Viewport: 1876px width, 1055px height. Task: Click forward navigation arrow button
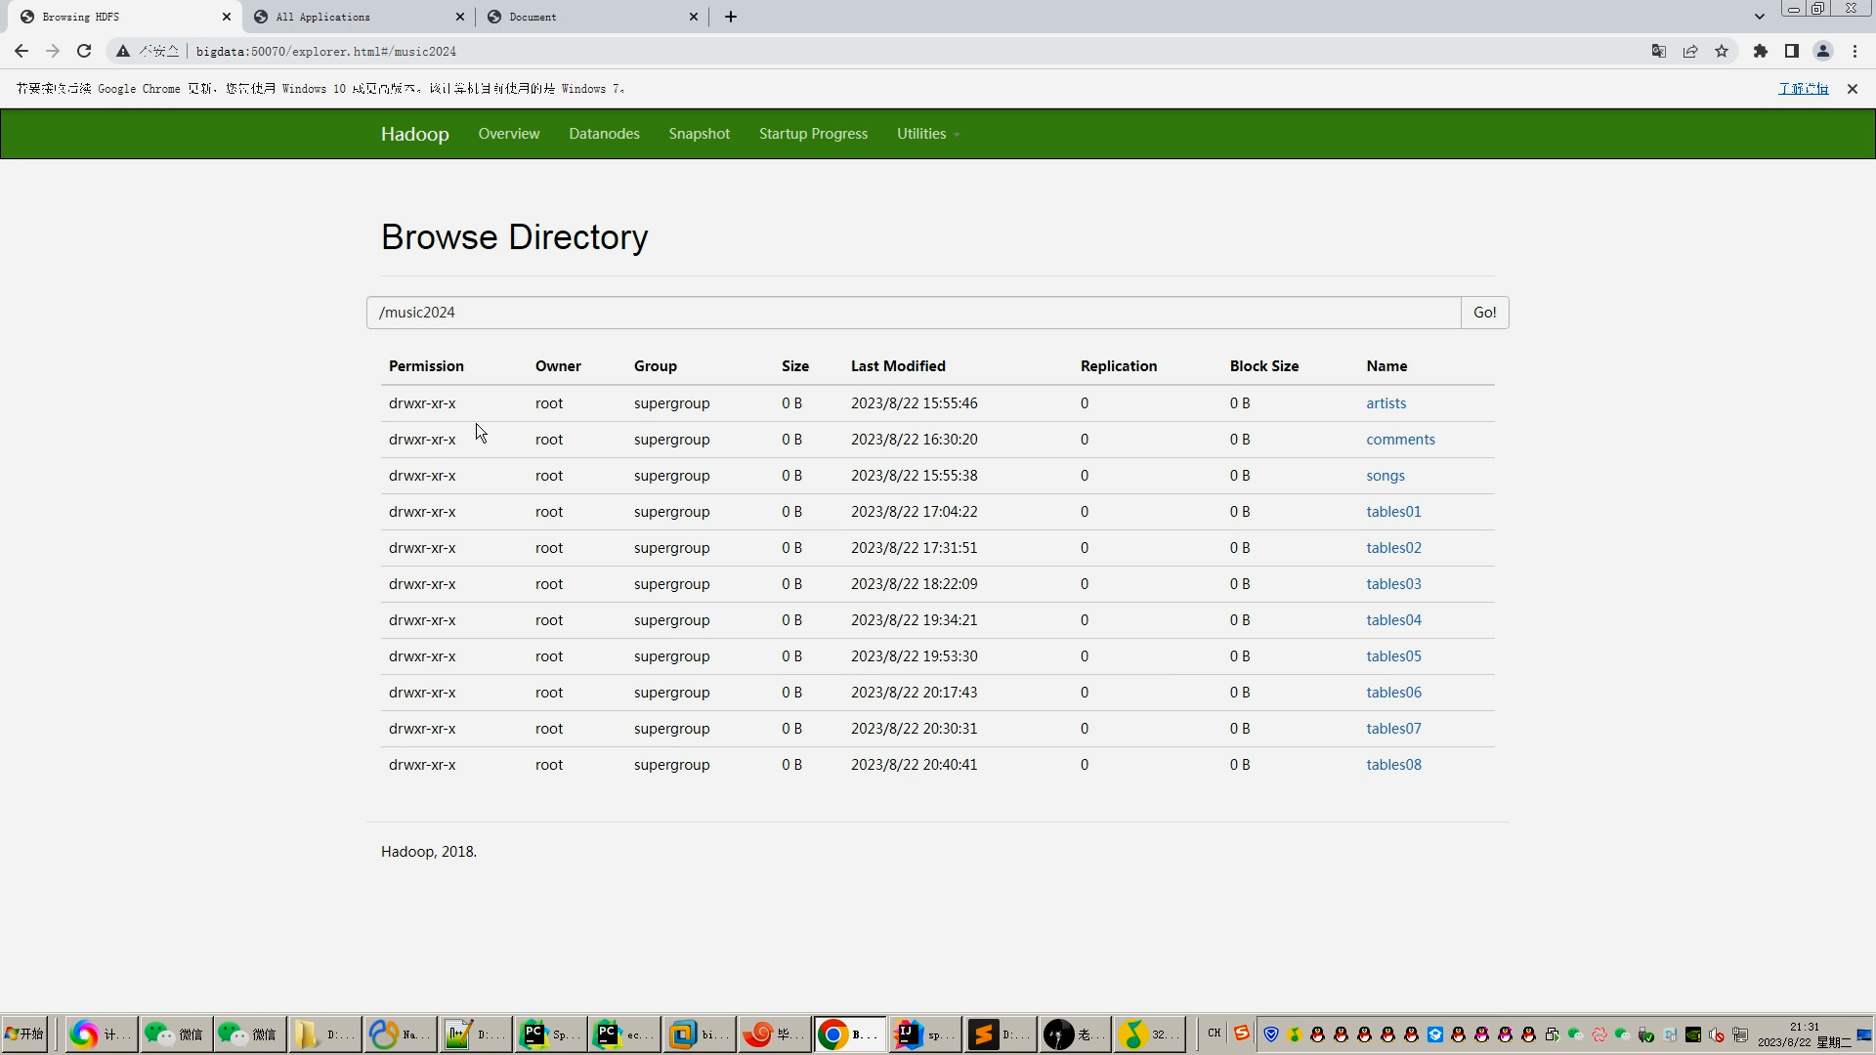click(x=53, y=52)
